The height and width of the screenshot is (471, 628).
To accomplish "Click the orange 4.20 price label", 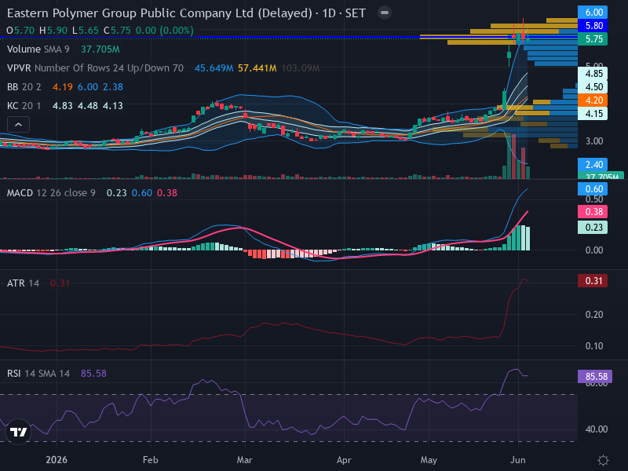I will click(593, 100).
